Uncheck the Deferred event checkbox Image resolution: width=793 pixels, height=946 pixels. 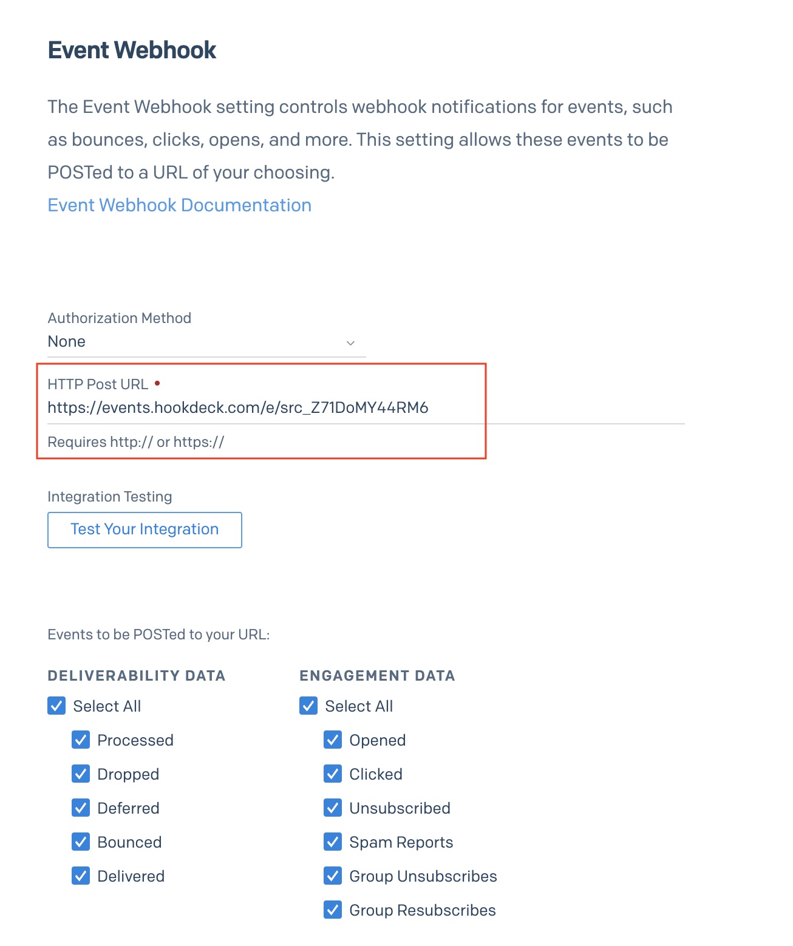(81, 808)
